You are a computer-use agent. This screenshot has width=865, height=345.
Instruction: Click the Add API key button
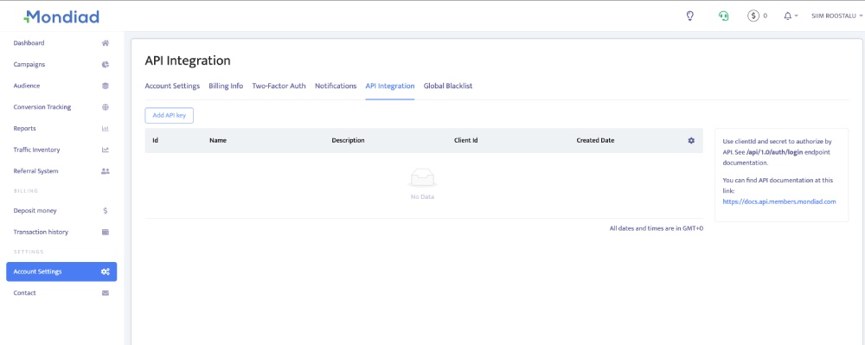pyautogui.click(x=170, y=116)
